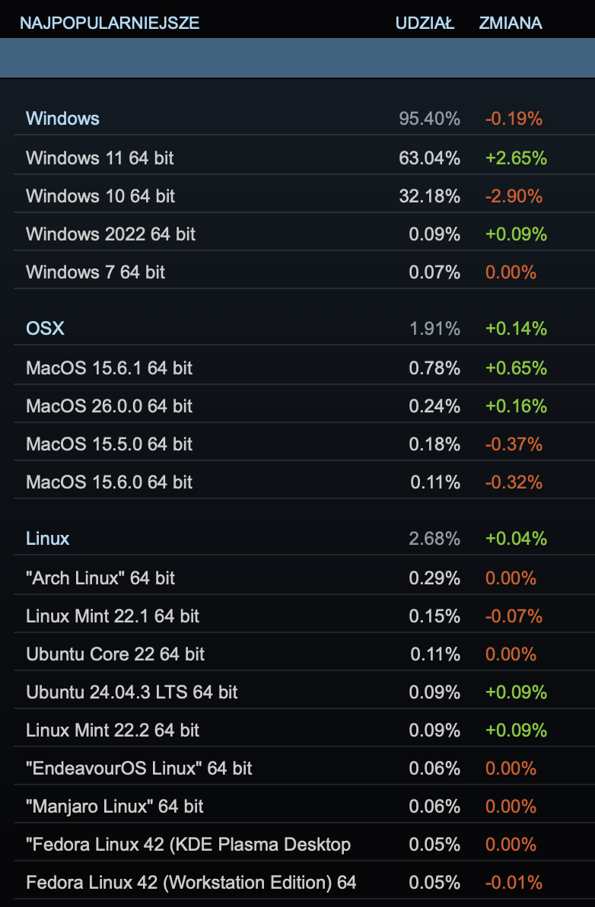Collapse the OSX category header
The height and width of the screenshot is (907, 595).
tap(46, 329)
